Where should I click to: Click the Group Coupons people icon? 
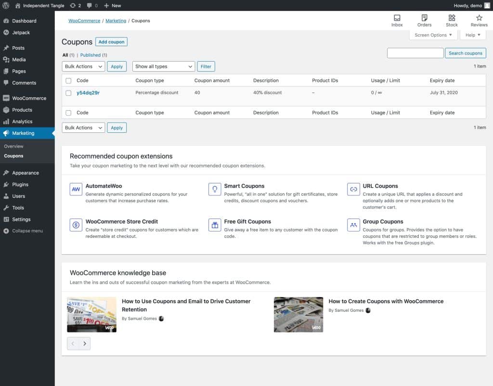click(x=353, y=225)
